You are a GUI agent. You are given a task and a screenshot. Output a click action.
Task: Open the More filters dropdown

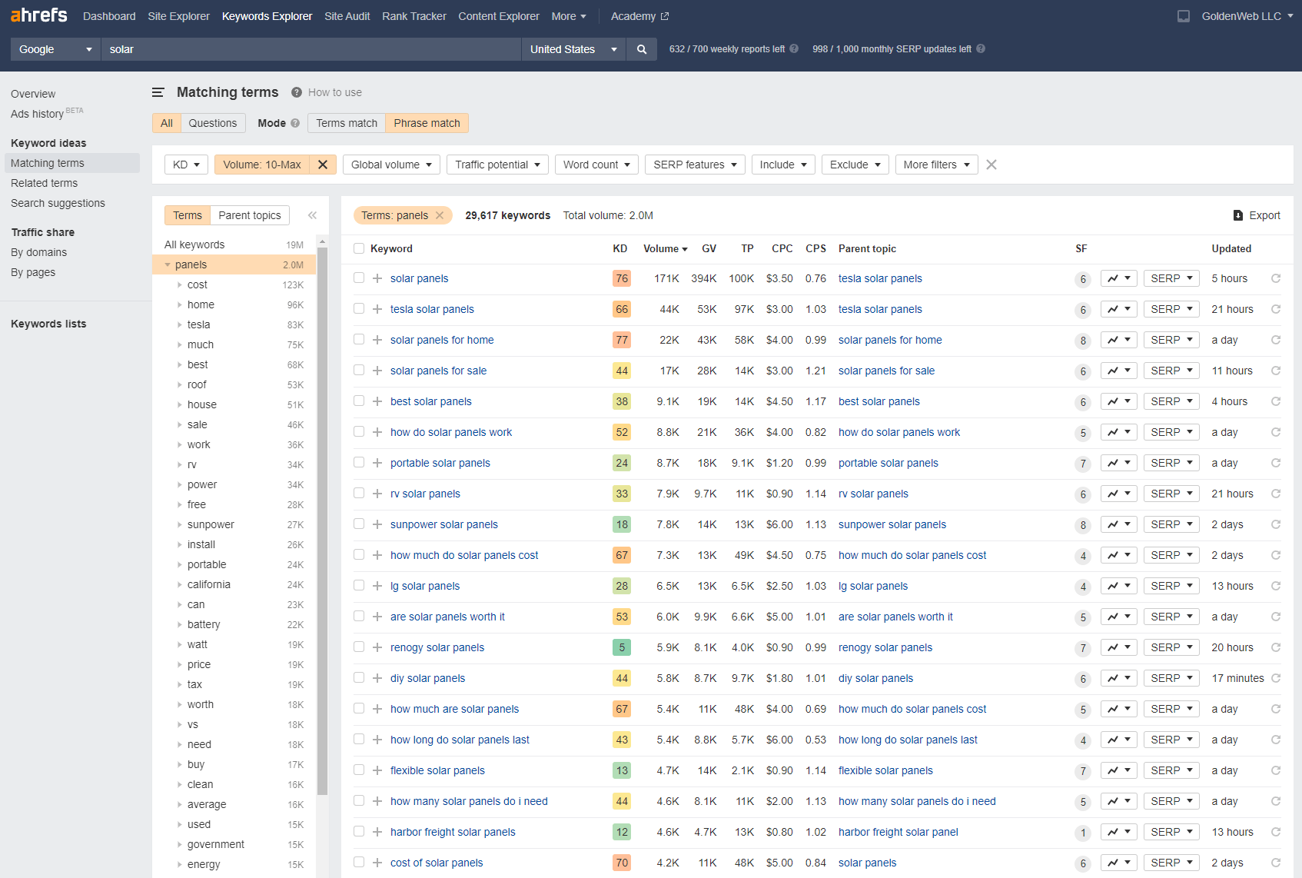(936, 165)
